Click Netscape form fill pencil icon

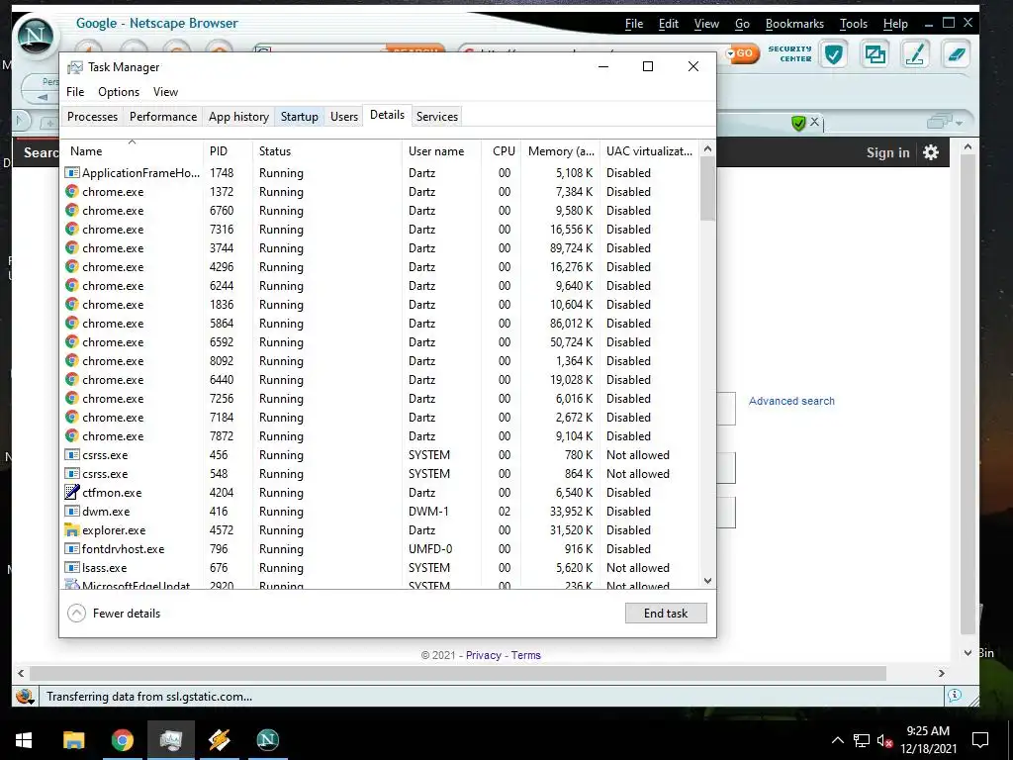[x=915, y=54]
